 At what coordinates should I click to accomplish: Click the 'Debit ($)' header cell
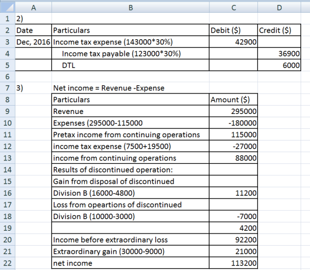[x=234, y=30]
